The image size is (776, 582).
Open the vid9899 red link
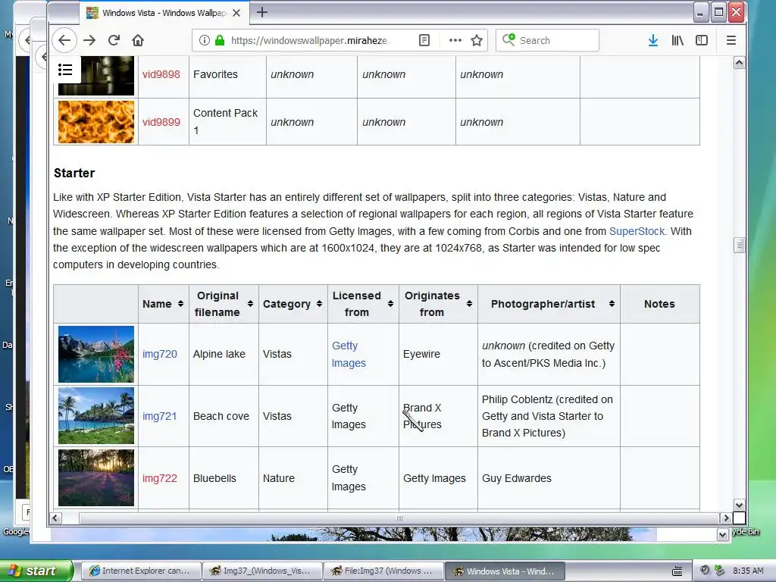coord(161,122)
